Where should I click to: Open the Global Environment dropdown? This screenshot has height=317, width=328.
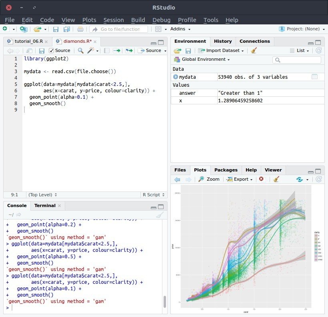click(x=202, y=60)
